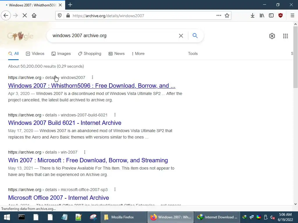Expand the More search categories menu
298x223 pixels.
pos(138,54)
